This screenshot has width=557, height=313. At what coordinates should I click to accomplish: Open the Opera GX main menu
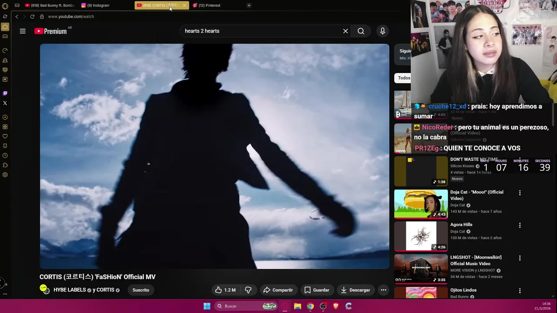click(x=5, y=6)
